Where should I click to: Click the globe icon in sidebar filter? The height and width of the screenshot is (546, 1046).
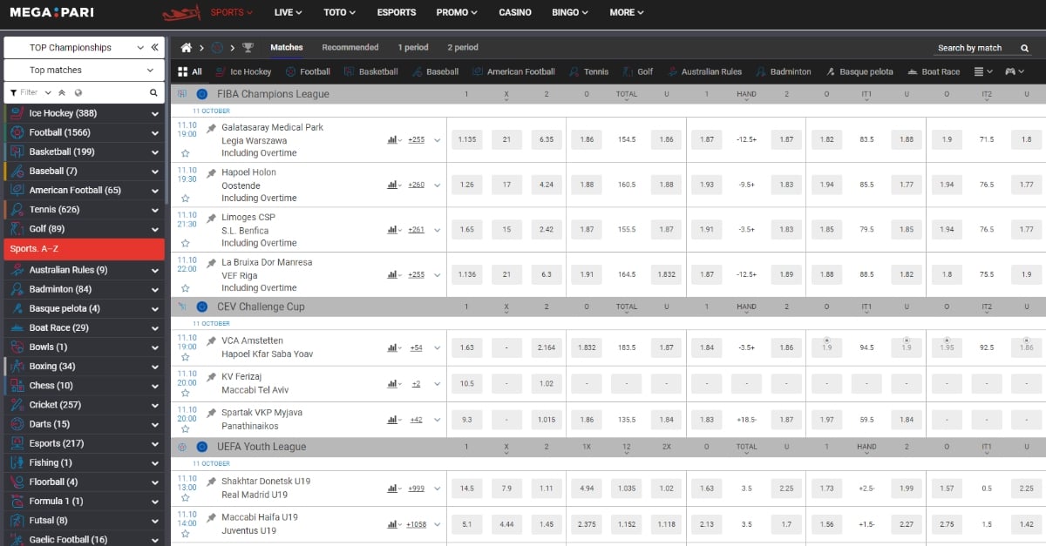coord(78,92)
